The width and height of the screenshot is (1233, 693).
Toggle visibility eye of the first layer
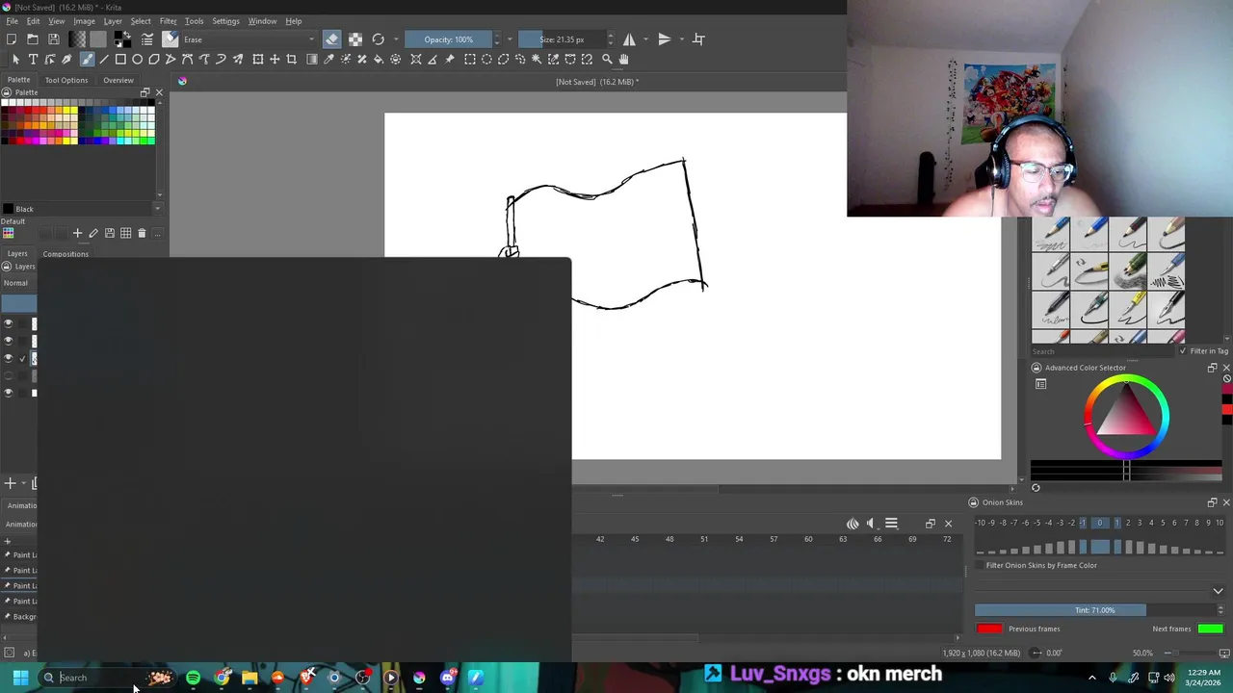9,323
